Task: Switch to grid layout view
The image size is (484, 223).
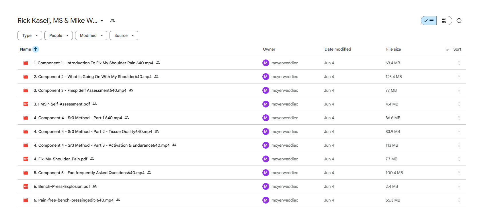Action: (x=444, y=21)
